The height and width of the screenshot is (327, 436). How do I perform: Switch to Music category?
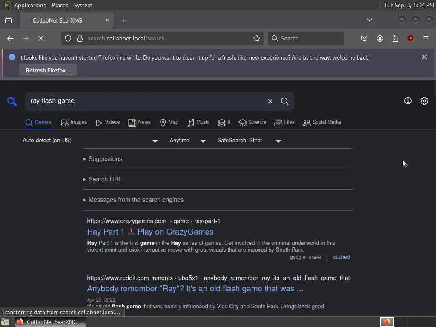198,122
